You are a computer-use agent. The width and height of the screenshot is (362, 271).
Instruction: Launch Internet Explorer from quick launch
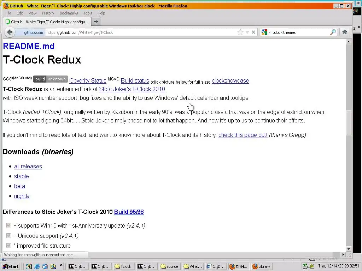(37, 266)
